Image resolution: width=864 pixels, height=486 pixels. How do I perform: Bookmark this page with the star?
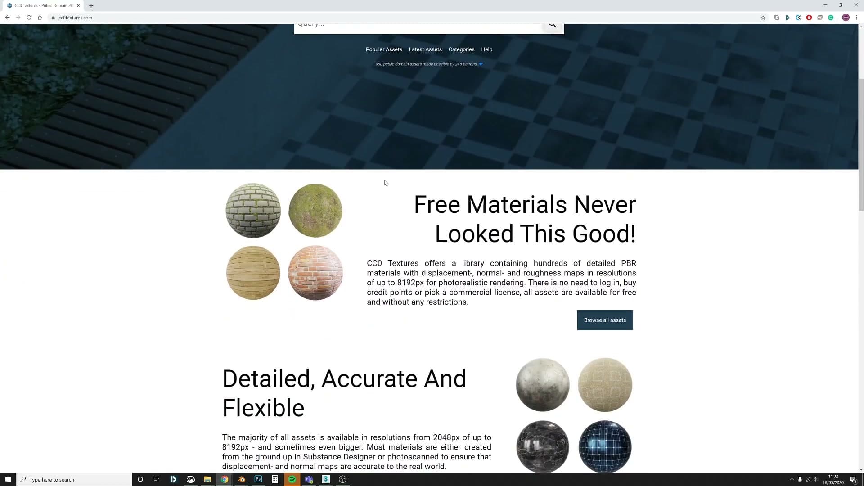tap(763, 18)
